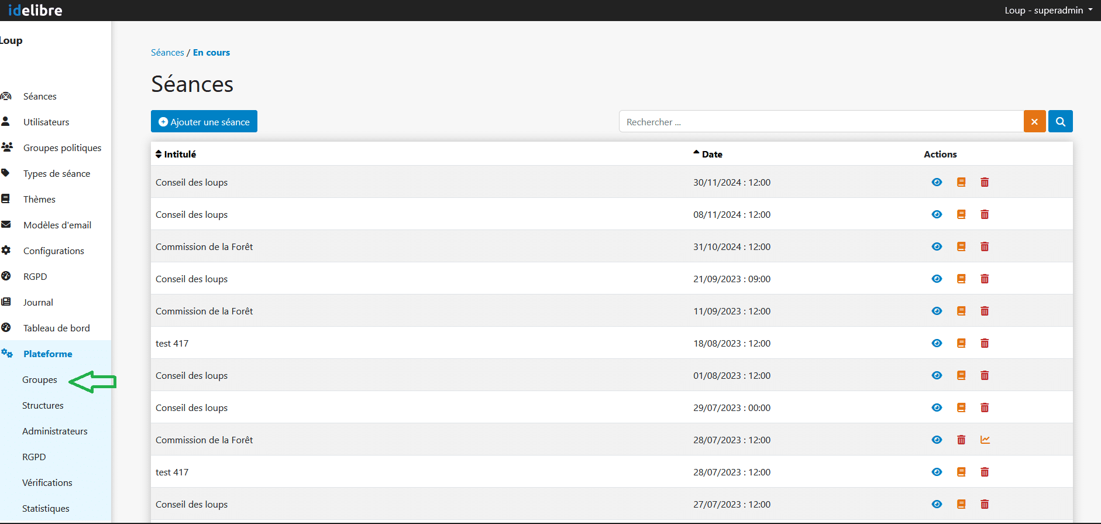Edit the Commission de la Forêt 31/10/2024 session

click(x=961, y=246)
